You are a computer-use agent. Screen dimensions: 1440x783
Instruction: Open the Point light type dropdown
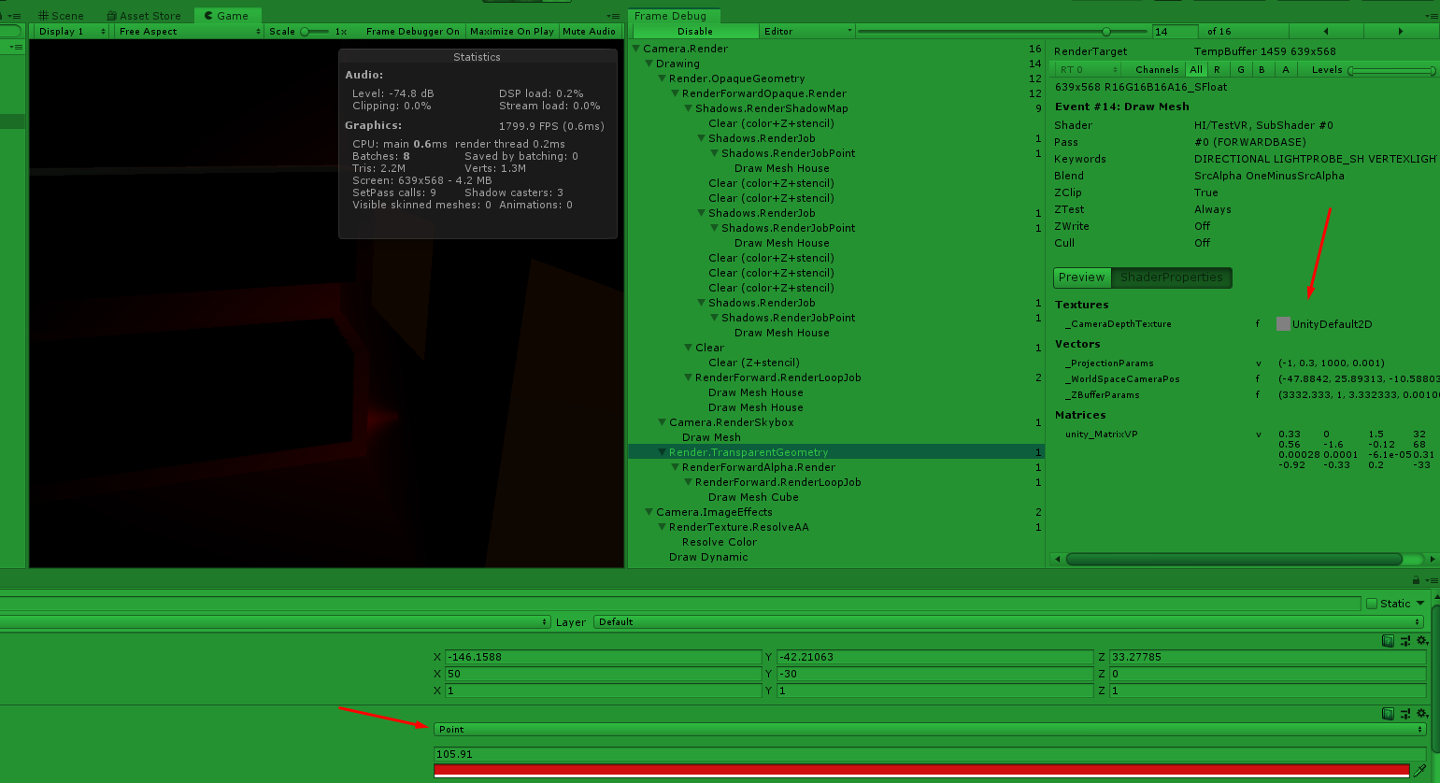930,729
